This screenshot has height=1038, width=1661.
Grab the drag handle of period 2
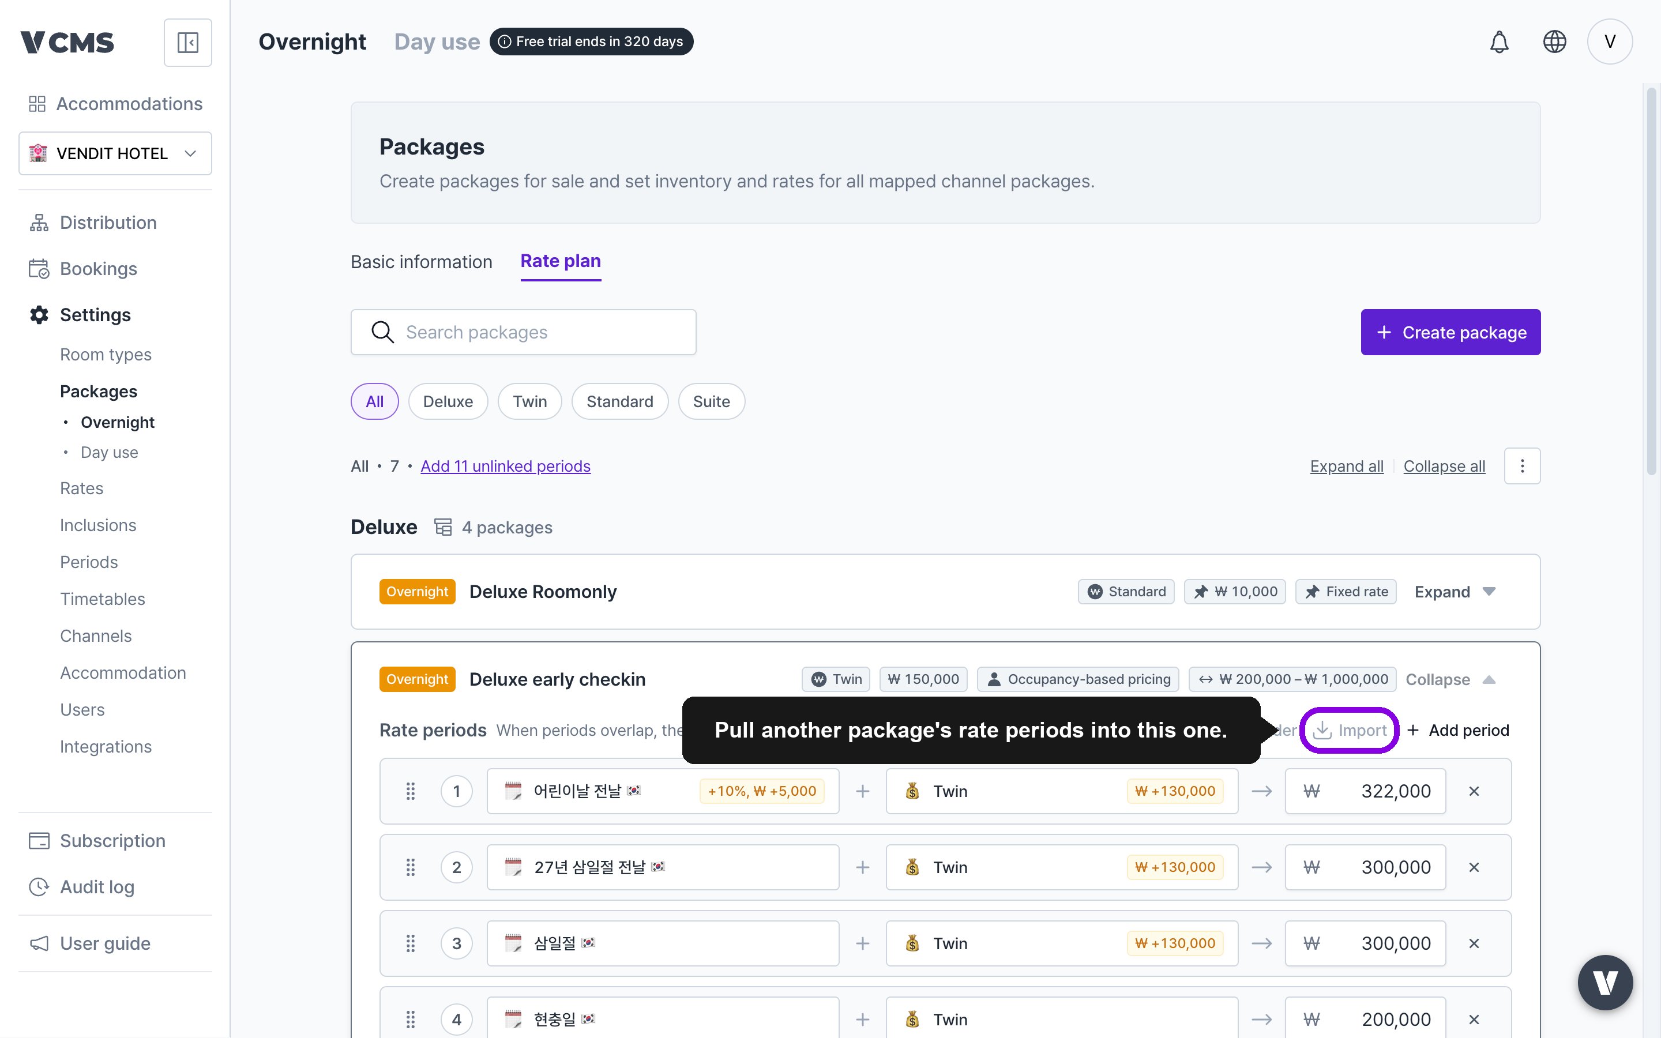point(411,868)
